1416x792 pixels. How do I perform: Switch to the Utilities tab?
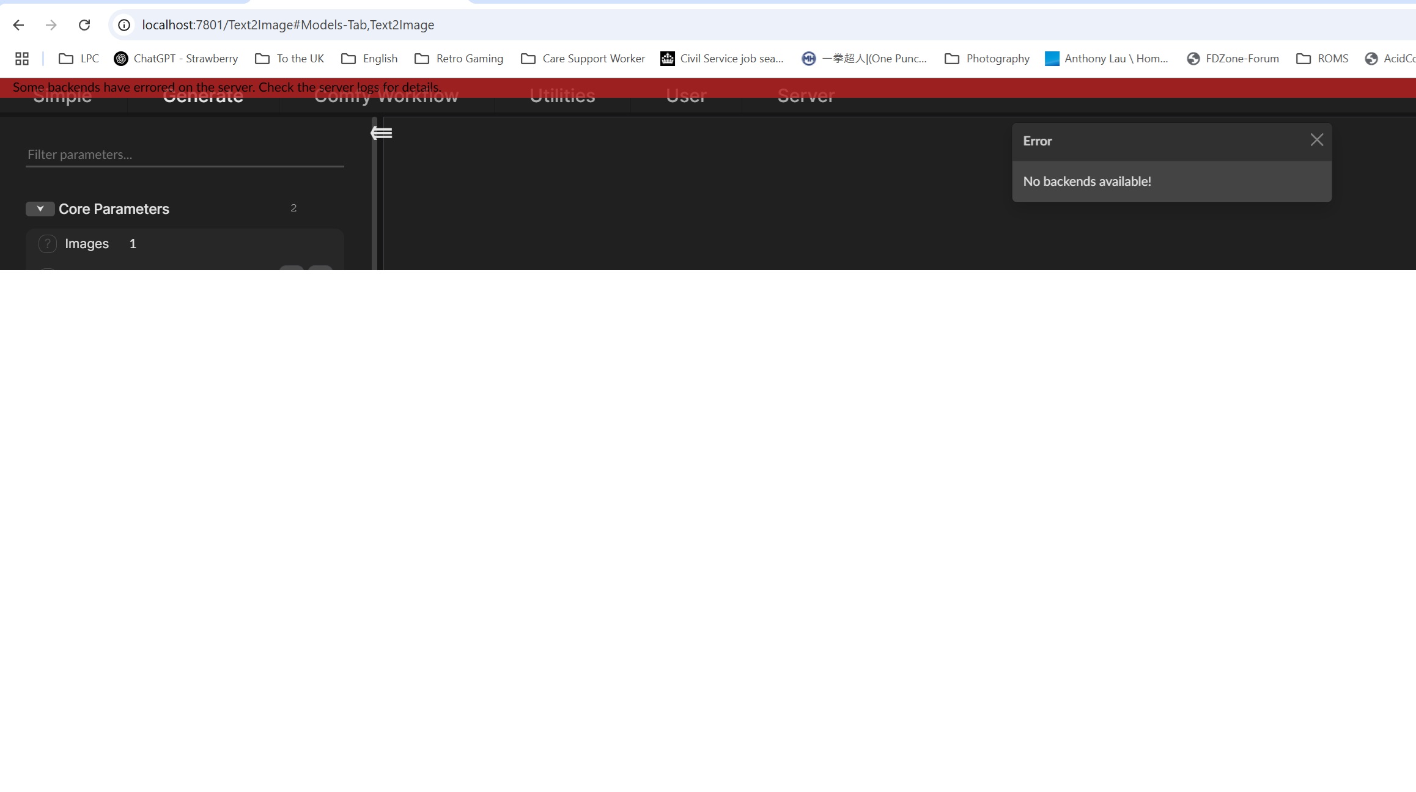tap(562, 96)
